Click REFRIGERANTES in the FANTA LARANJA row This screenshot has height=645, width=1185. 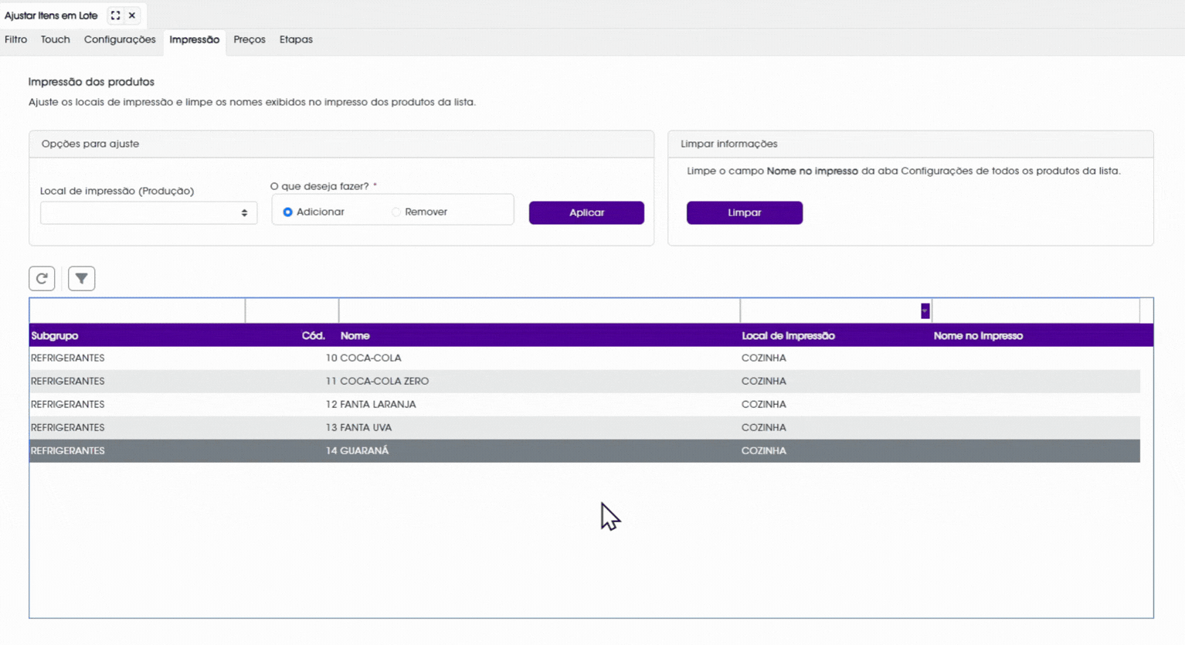[x=67, y=404]
